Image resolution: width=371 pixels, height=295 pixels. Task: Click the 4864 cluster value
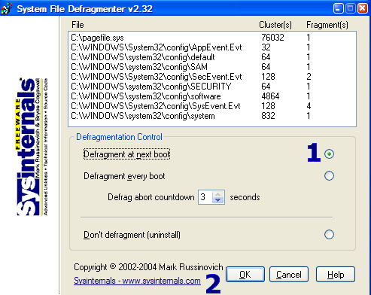tap(270, 96)
